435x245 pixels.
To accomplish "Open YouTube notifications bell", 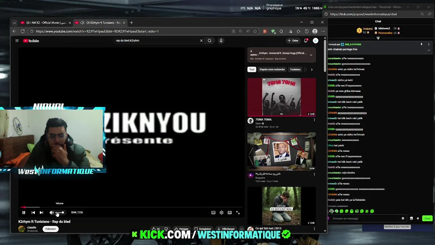I will pyautogui.click(x=306, y=40).
